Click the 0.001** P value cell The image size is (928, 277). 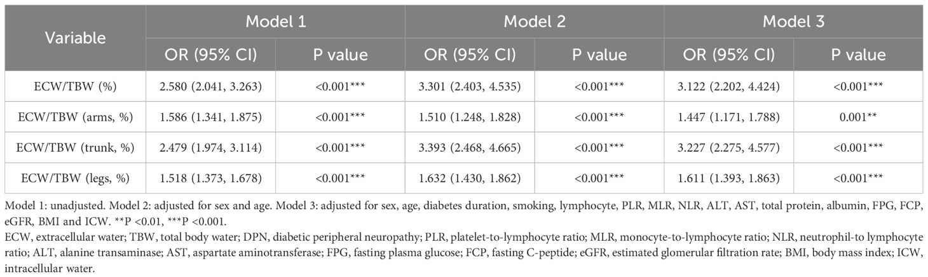(857, 117)
